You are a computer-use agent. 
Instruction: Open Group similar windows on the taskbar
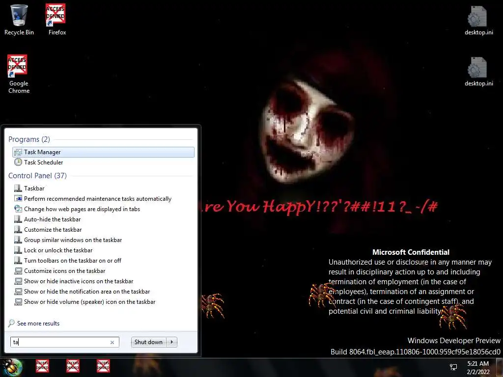point(103,240)
